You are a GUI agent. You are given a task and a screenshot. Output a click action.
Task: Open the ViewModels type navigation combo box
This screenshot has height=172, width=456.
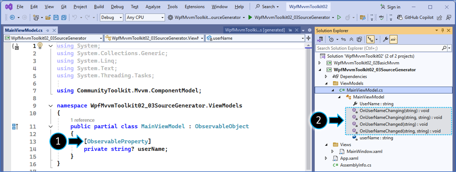coord(154,38)
